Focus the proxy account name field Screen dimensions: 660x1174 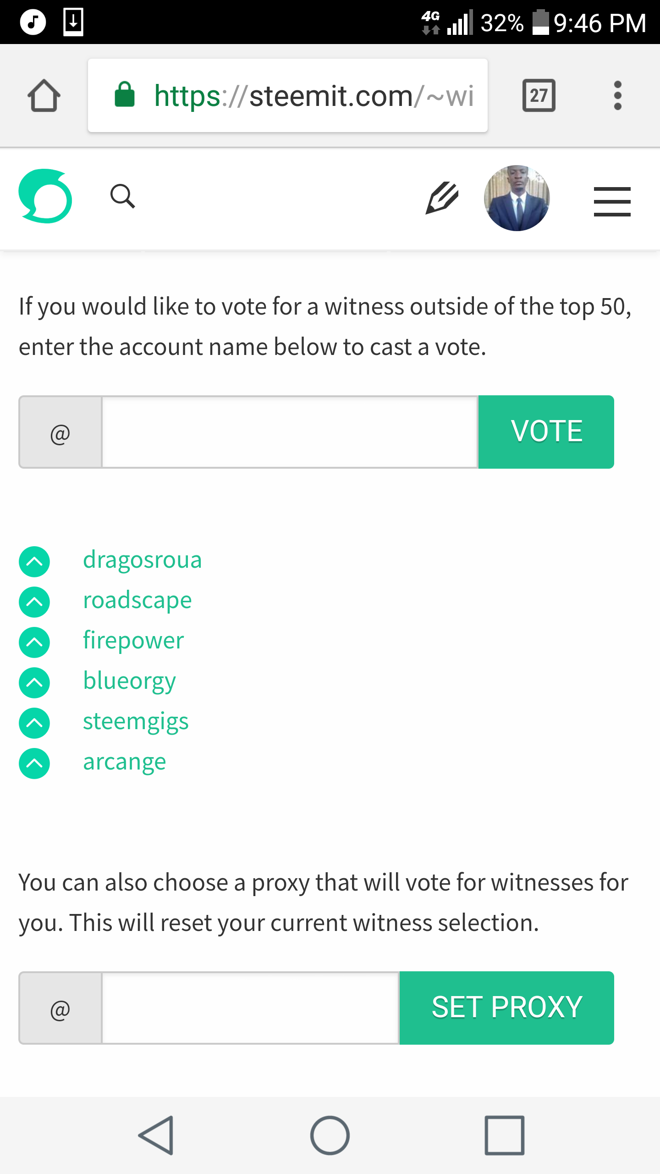[x=250, y=1008]
